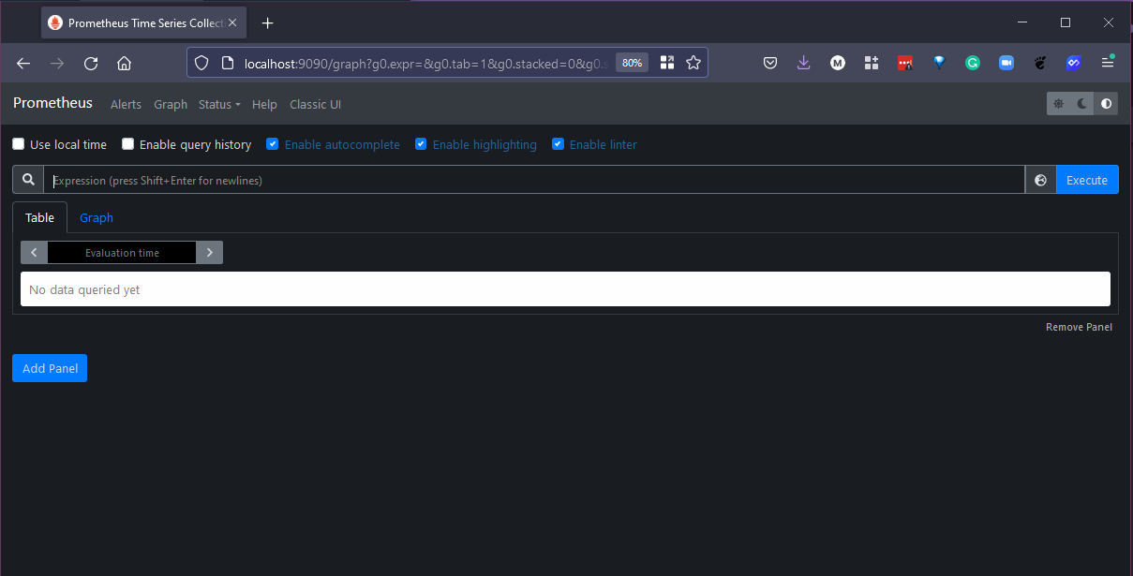Disable the Enable autocomplete checkbox
Viewport: 1133px width, 576px height.
click(273, 144)
